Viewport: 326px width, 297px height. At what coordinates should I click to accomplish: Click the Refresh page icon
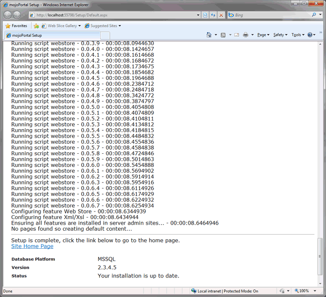tap(213, 15)
